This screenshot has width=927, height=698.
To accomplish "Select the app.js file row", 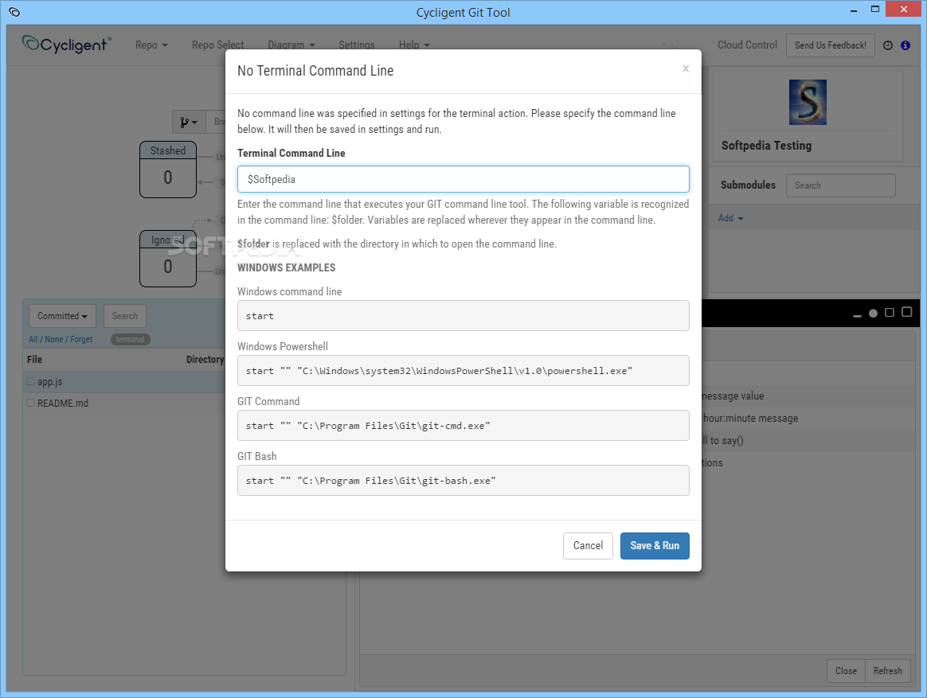I will 124,382.
